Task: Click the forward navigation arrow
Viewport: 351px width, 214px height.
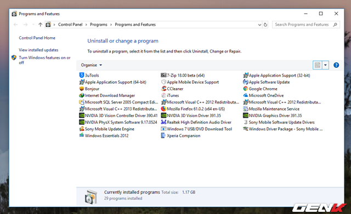Action: coord(26,25)
